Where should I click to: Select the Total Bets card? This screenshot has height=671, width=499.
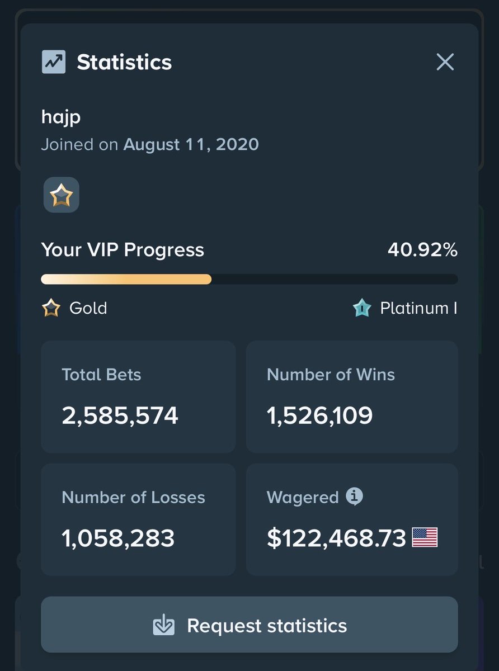pos(138,397)
